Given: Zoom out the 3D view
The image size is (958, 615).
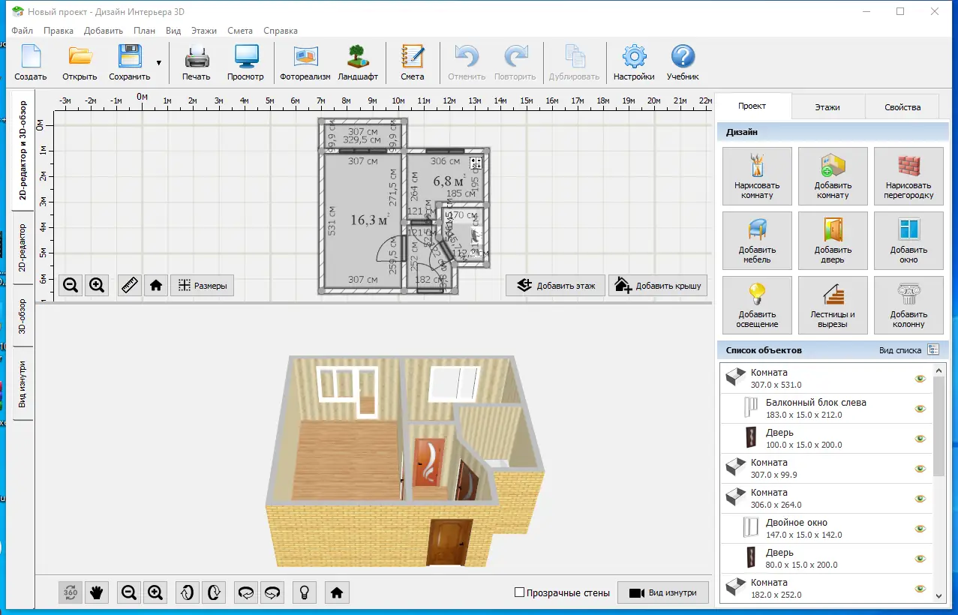Looking at the screenshot, I should (x=129, y=592).
